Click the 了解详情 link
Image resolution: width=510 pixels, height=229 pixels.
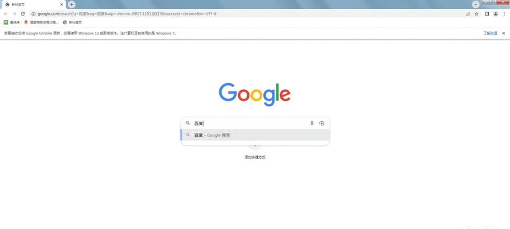click(x=490, y=33)
